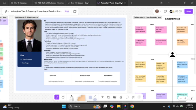Image resolution: width=196 pixels, height=110 pixels.
Task: Open the clock showing 4:55 PM
Action: click(x=190, y=106)
